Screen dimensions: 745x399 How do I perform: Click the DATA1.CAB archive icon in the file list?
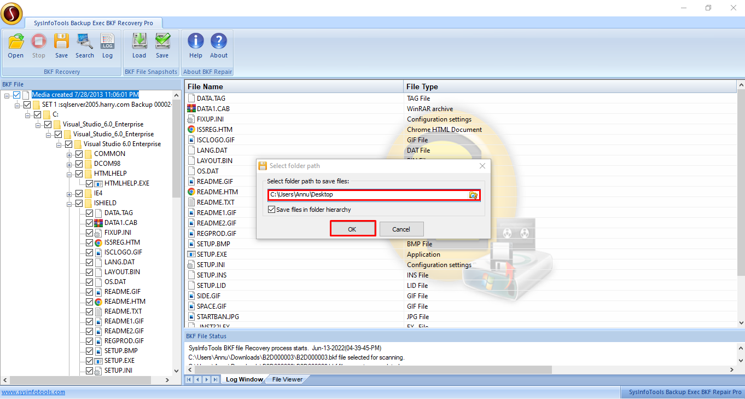[x=191, y=109]
